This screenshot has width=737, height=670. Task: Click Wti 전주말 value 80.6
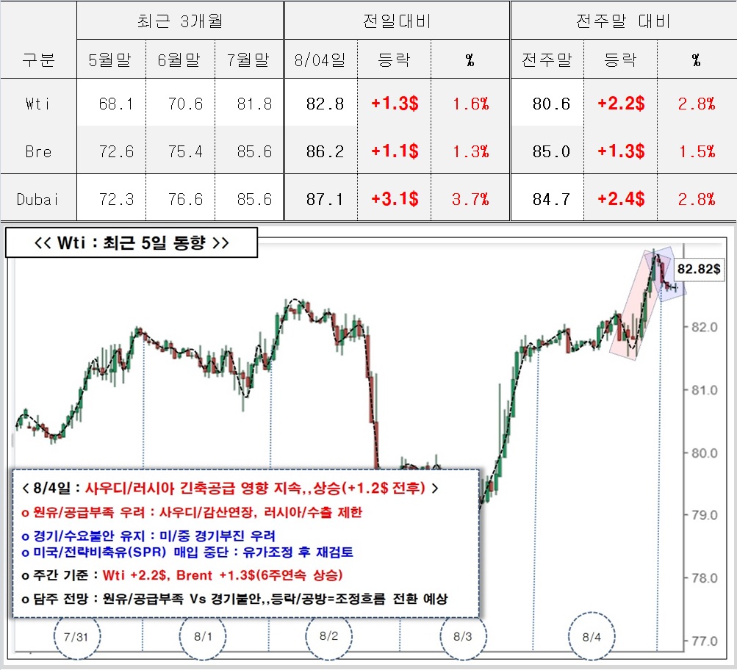click(551, 104)
